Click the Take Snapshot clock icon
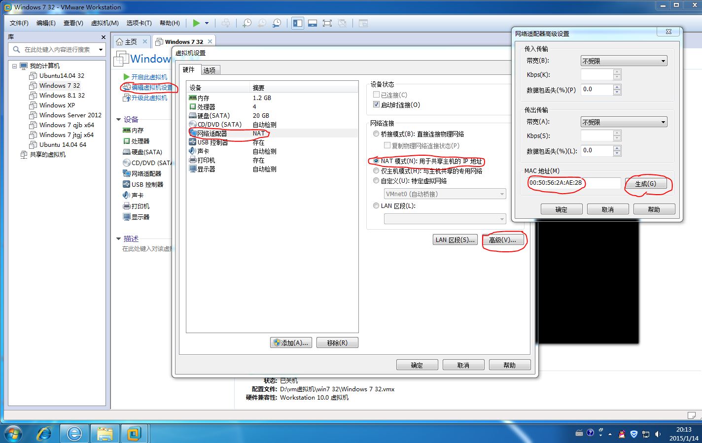 247,23
